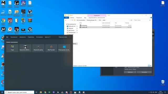Open the Fraps app tile in search
The width and height of the screenshot is (168, 94).
[12, 48]
